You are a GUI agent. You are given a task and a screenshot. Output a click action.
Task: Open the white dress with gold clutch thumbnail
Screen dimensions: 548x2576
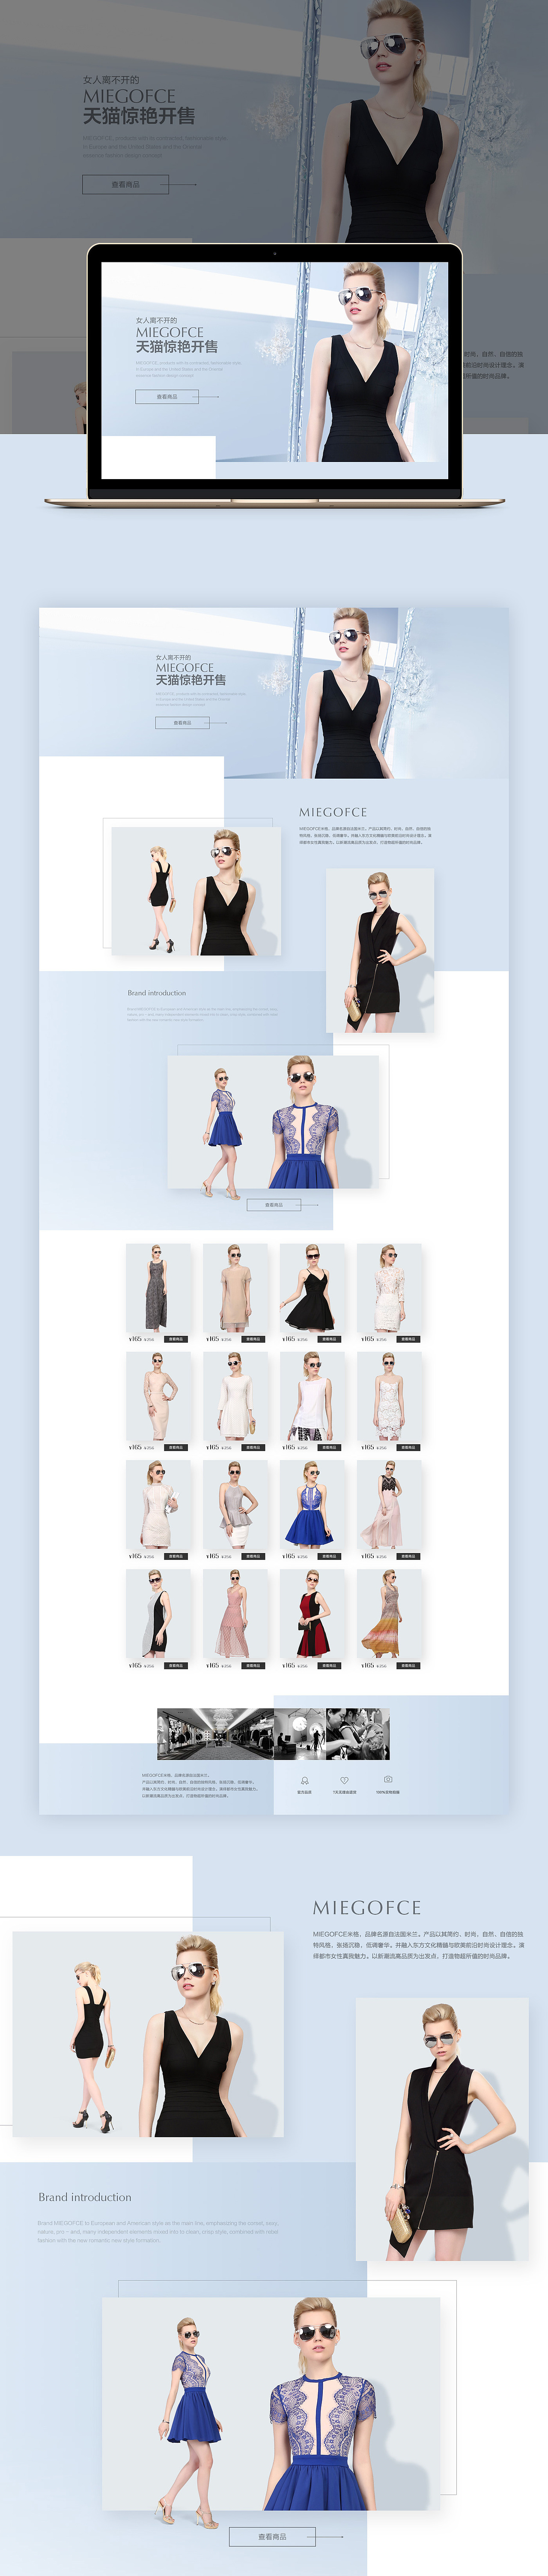(235, 1397)
